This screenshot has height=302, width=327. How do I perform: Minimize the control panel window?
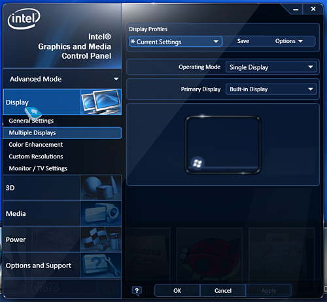(296, 9)
